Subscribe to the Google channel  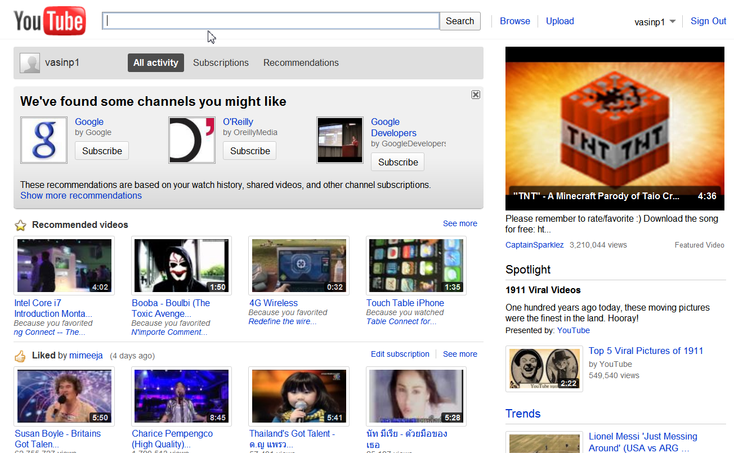coord(102,151)
